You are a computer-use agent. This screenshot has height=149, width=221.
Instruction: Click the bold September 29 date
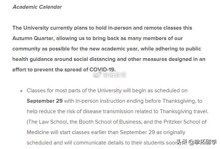(x=44, y=101)
